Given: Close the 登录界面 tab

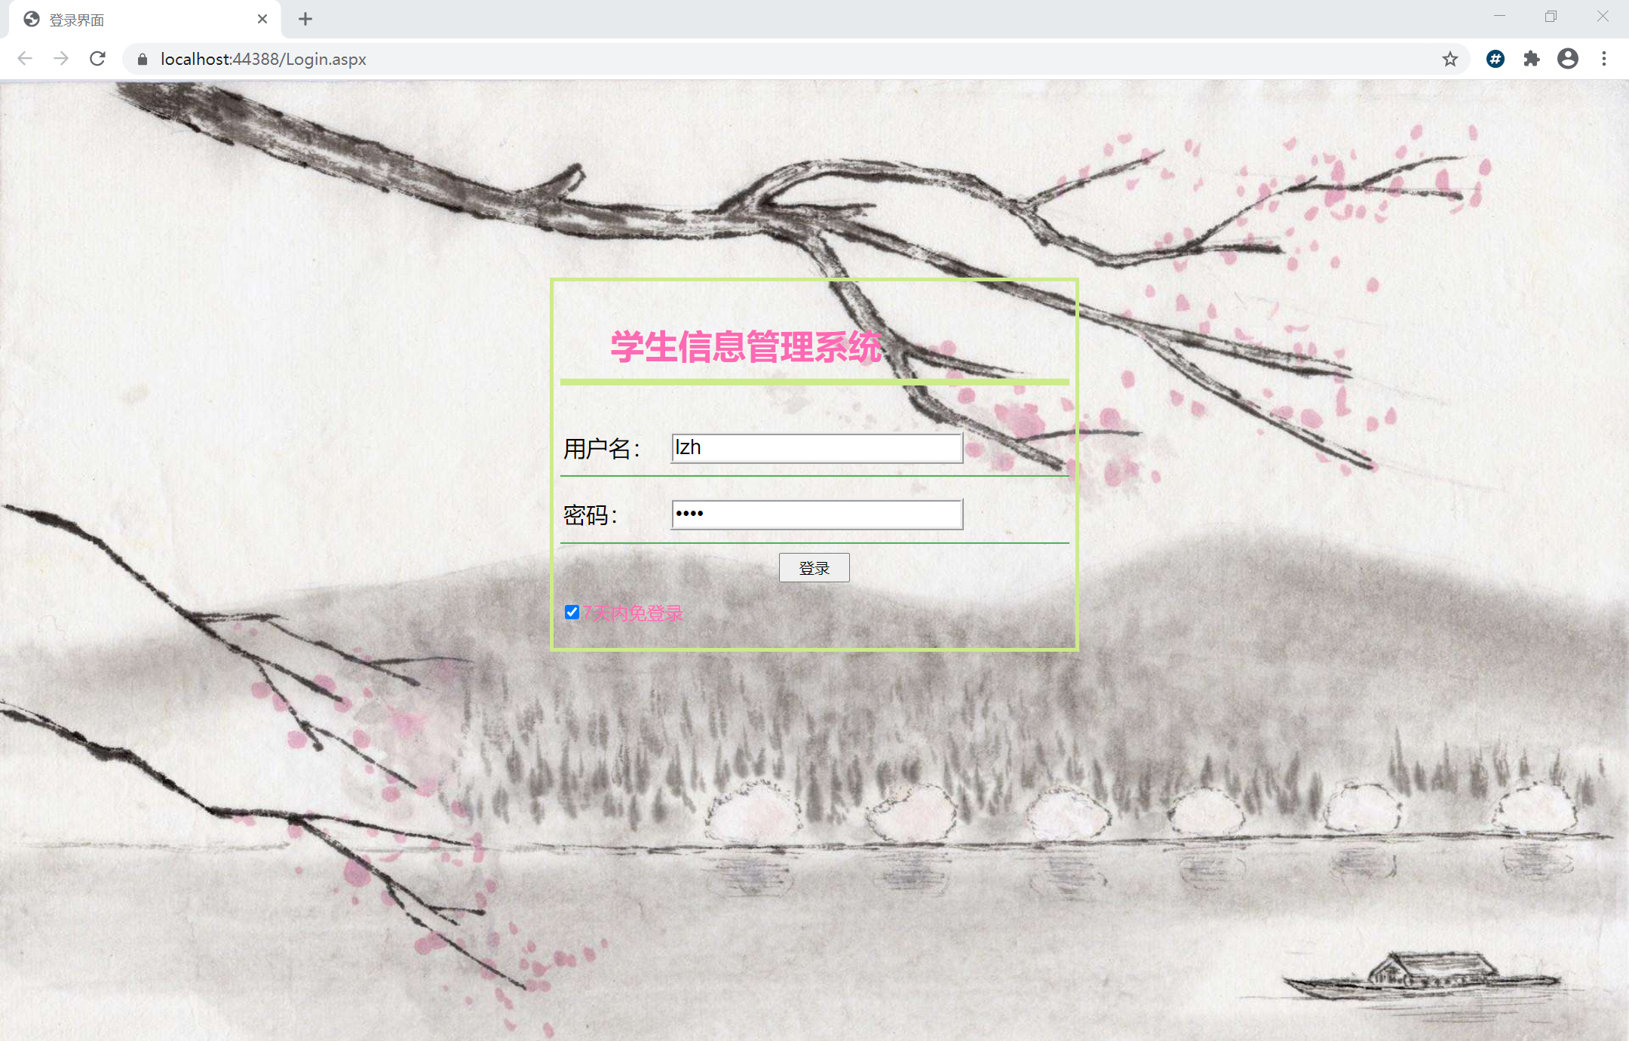Looking at the screenshot, I should click(262, 19).
